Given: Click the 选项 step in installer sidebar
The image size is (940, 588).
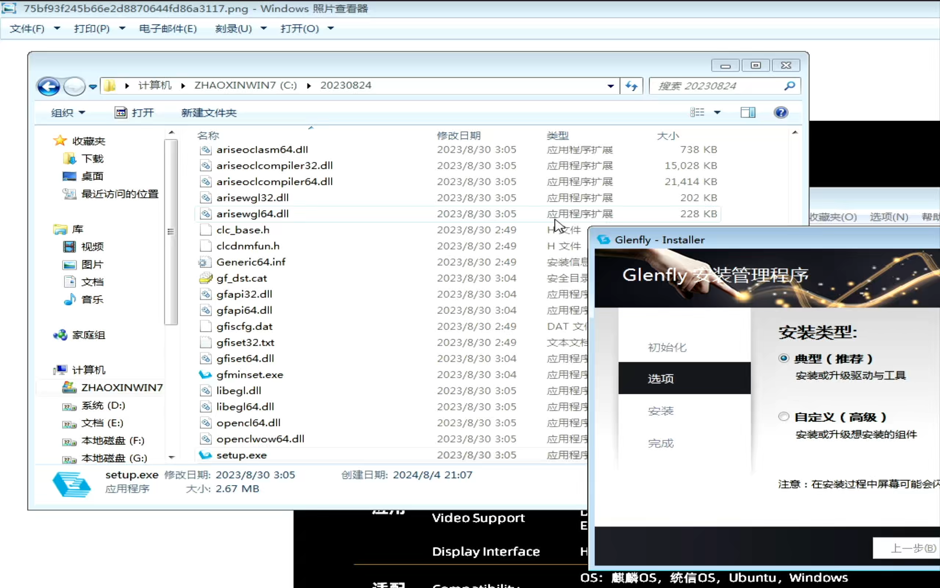Looking at the screenshot, I should coord(684,378).
